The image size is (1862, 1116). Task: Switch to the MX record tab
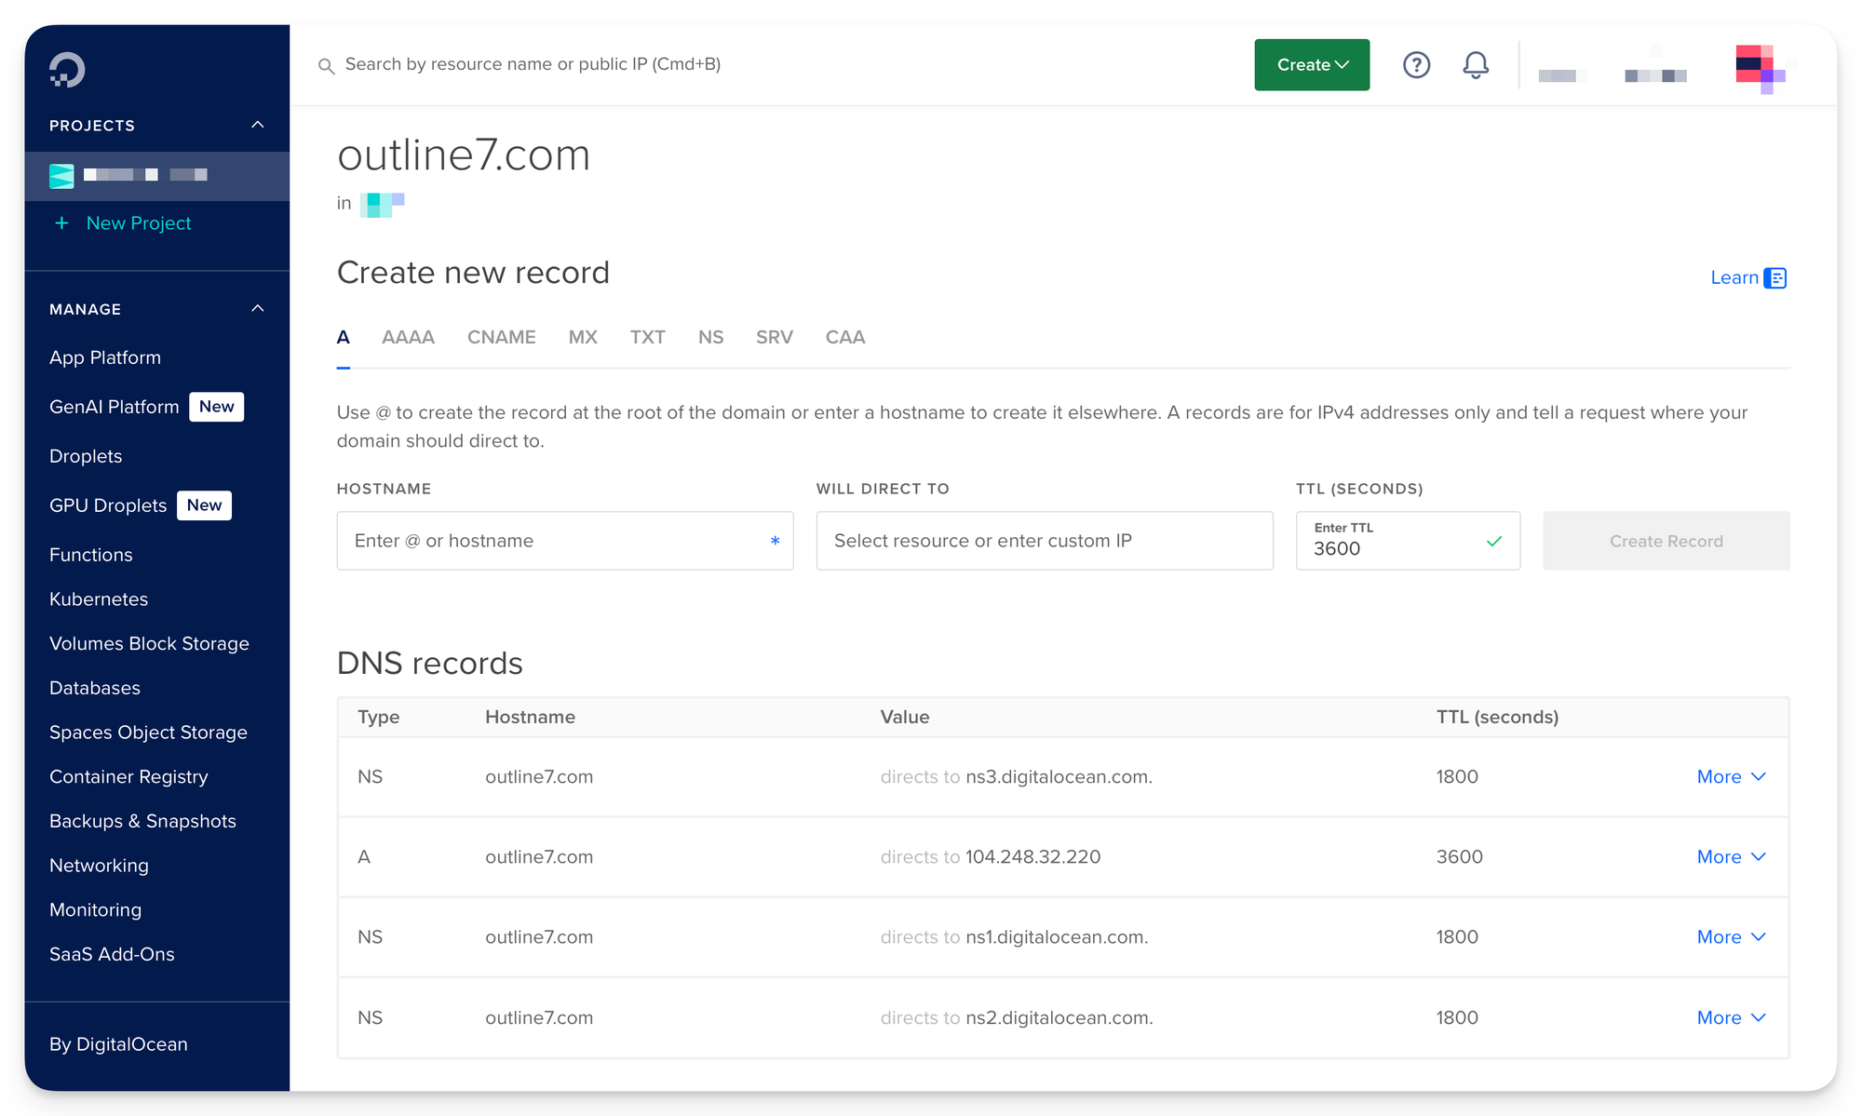pyautogui.click(x=583, y=338)
